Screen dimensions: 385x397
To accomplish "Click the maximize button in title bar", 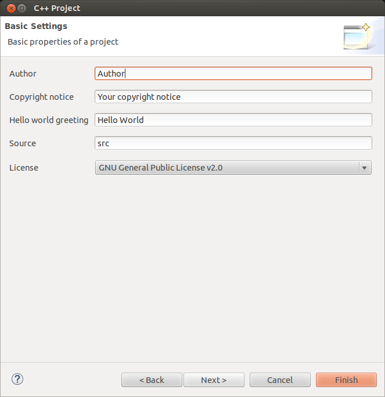I will (22, 8).
